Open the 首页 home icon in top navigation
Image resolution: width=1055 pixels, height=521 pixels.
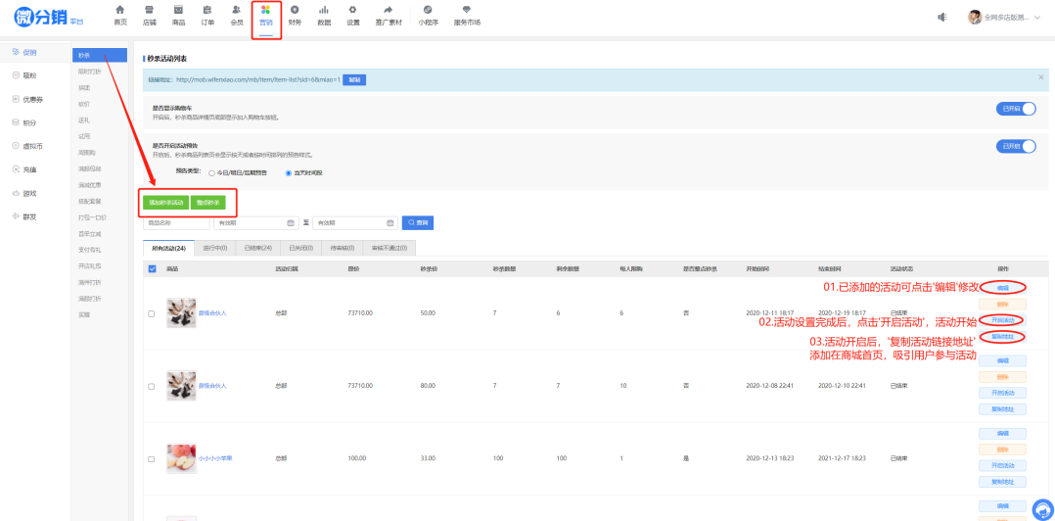click(119, 10)
